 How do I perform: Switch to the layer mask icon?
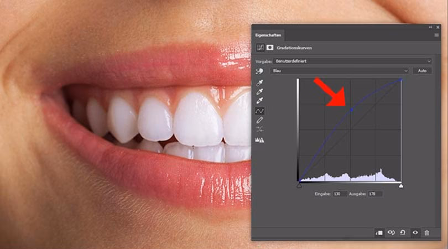(270, 48)
